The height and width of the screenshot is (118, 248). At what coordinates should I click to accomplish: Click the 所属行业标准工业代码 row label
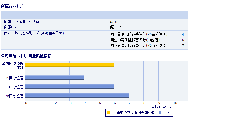click(x=22, y=22)
